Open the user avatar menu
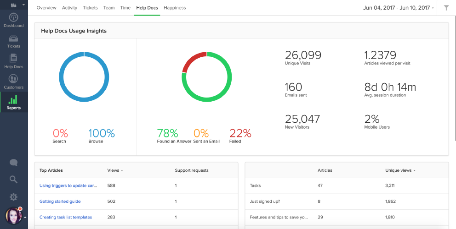 13,216
